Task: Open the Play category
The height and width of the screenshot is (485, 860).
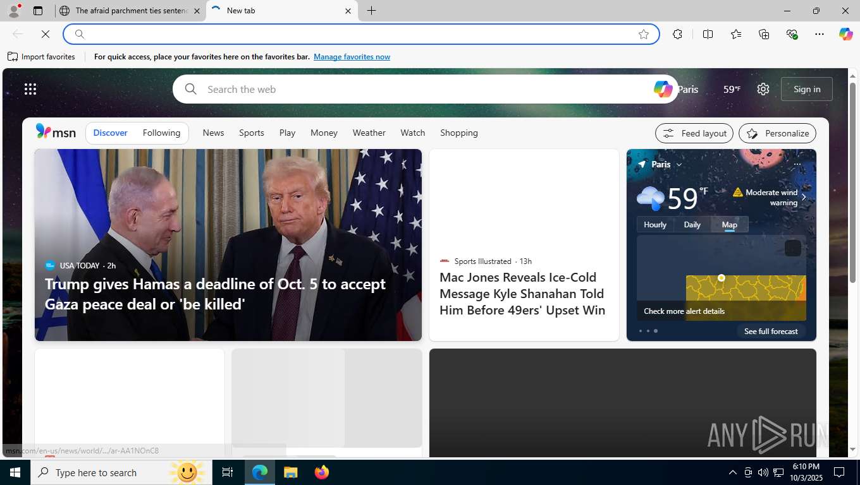Action: pyautogui.click(x=287, y=133)
